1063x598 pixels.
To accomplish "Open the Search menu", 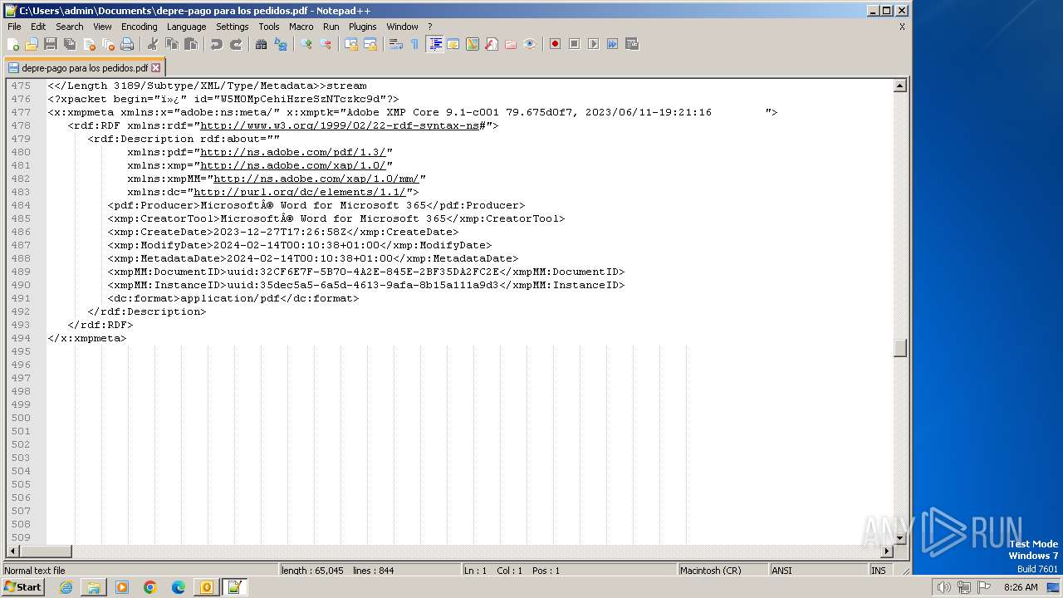I will pyautogui.click(x=70, y=27).
